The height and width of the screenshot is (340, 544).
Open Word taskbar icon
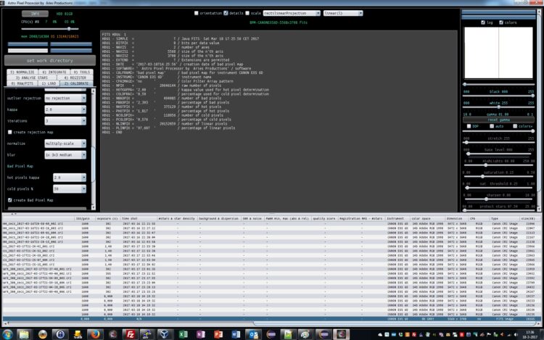tap(236, 334)
